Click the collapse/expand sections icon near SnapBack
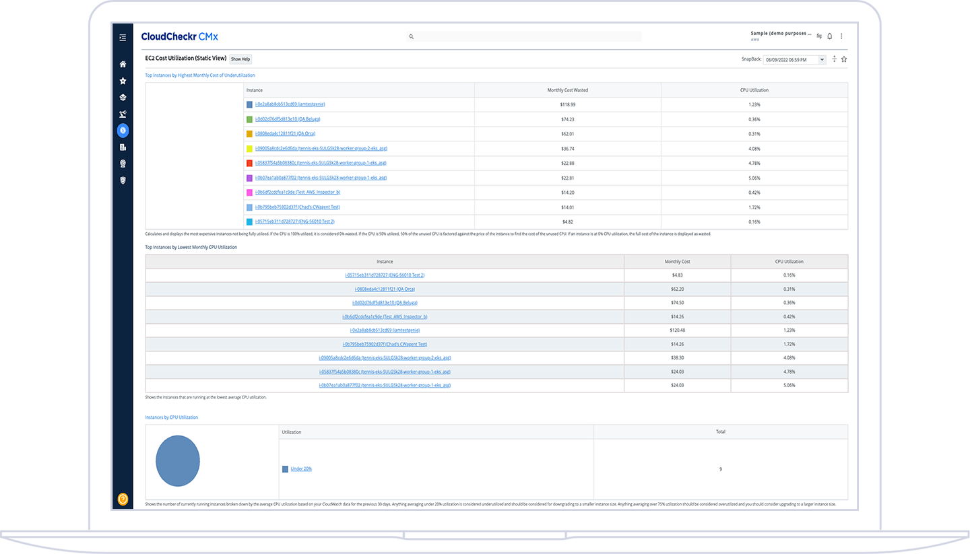Viewport: 970px width, 554px height. pos(834,59)
